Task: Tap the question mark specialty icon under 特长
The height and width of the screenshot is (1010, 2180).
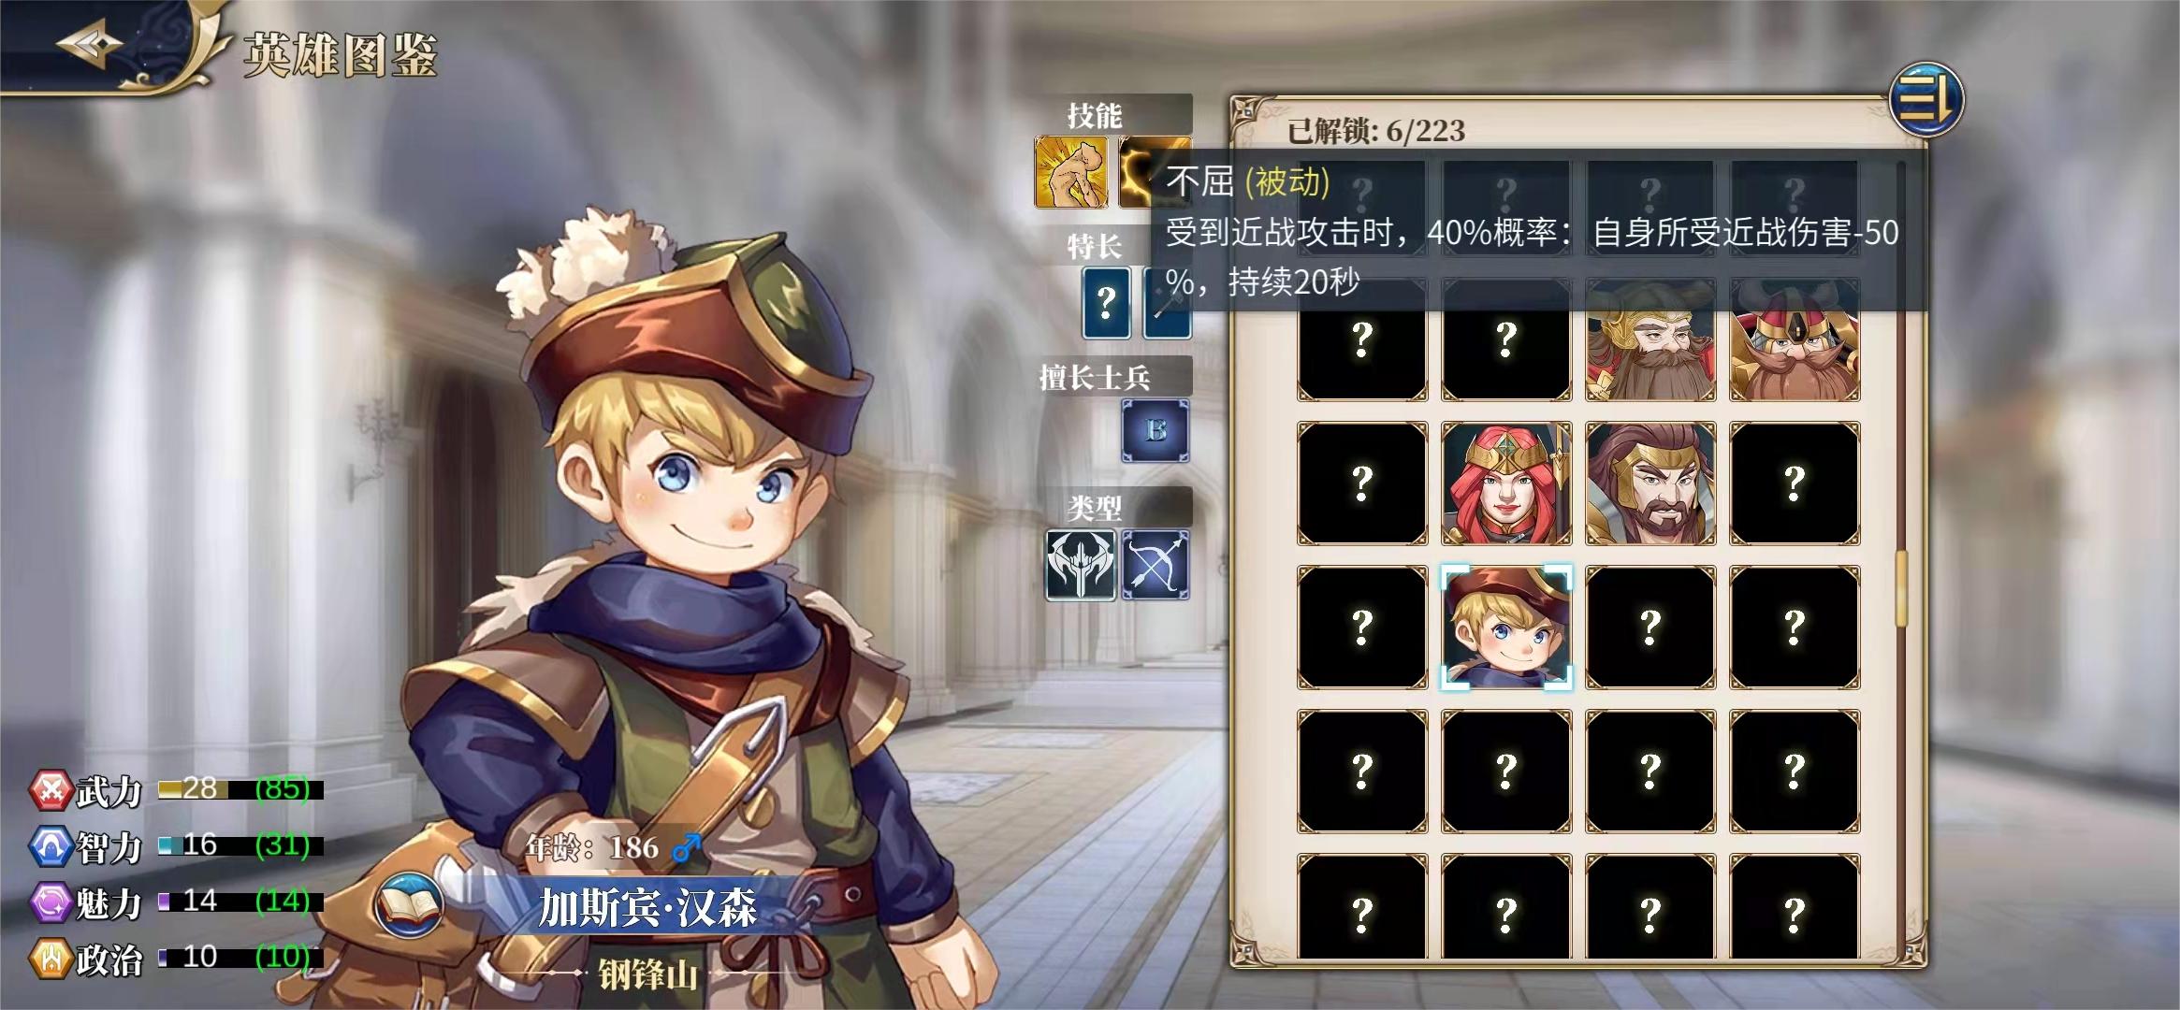Action: pyautogui.click(x=1106, y=302)
